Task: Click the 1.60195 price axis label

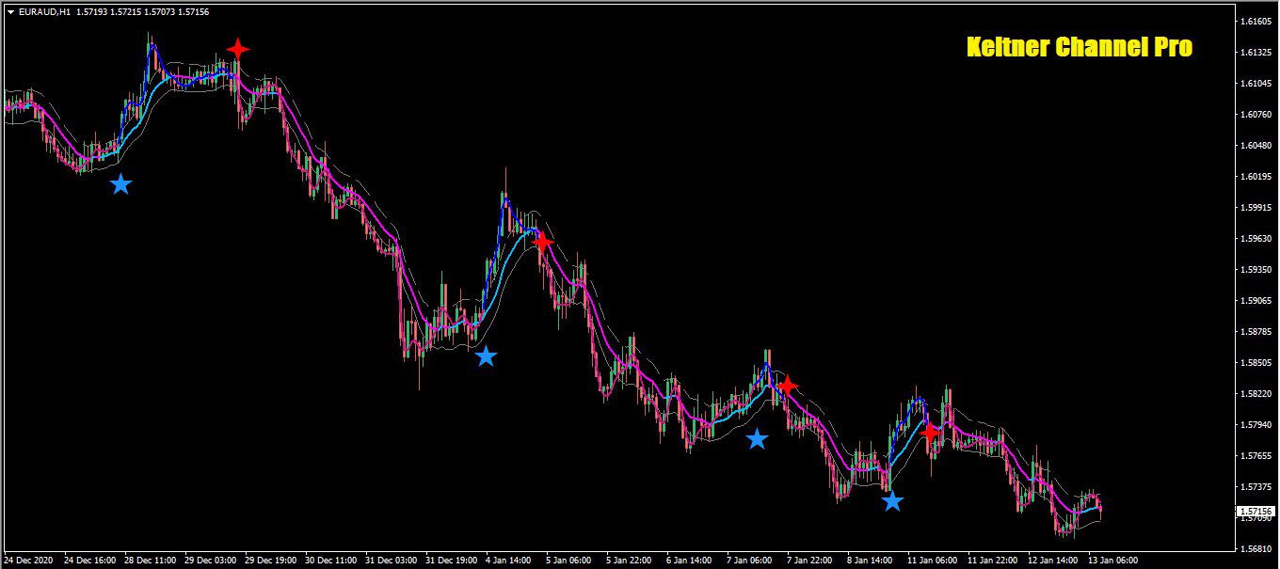Action: (1256, 177)
